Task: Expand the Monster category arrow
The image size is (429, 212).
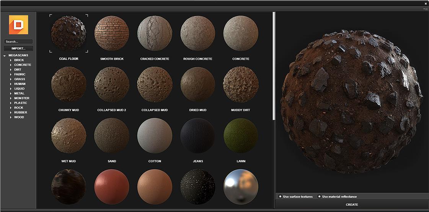Action: (11, 98)
